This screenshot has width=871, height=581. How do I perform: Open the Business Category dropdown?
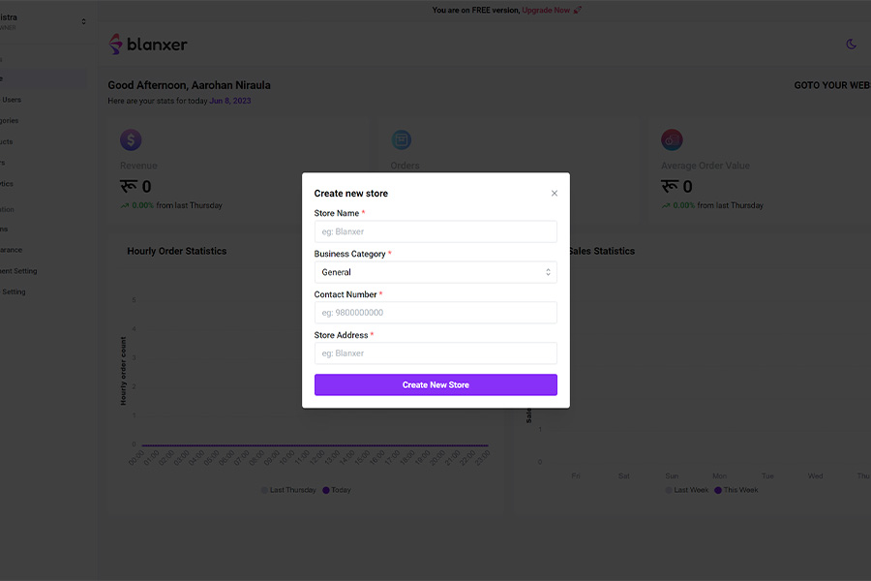(435, 272)
